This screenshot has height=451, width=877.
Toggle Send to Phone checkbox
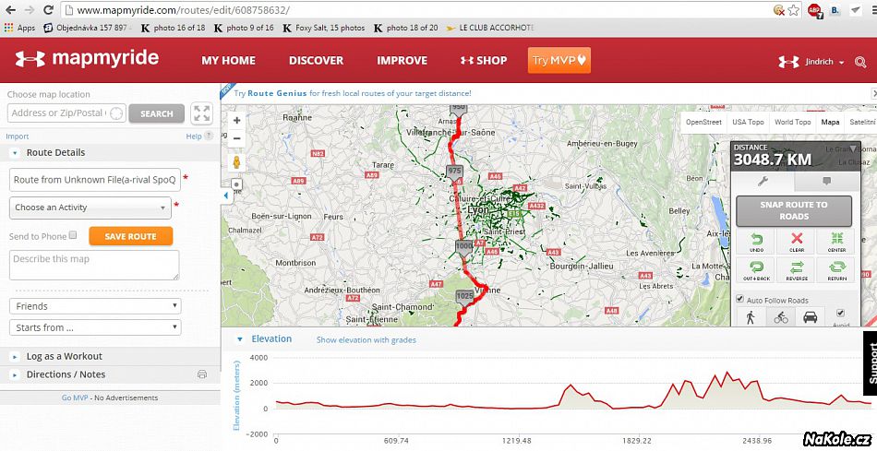coord(73,235)
